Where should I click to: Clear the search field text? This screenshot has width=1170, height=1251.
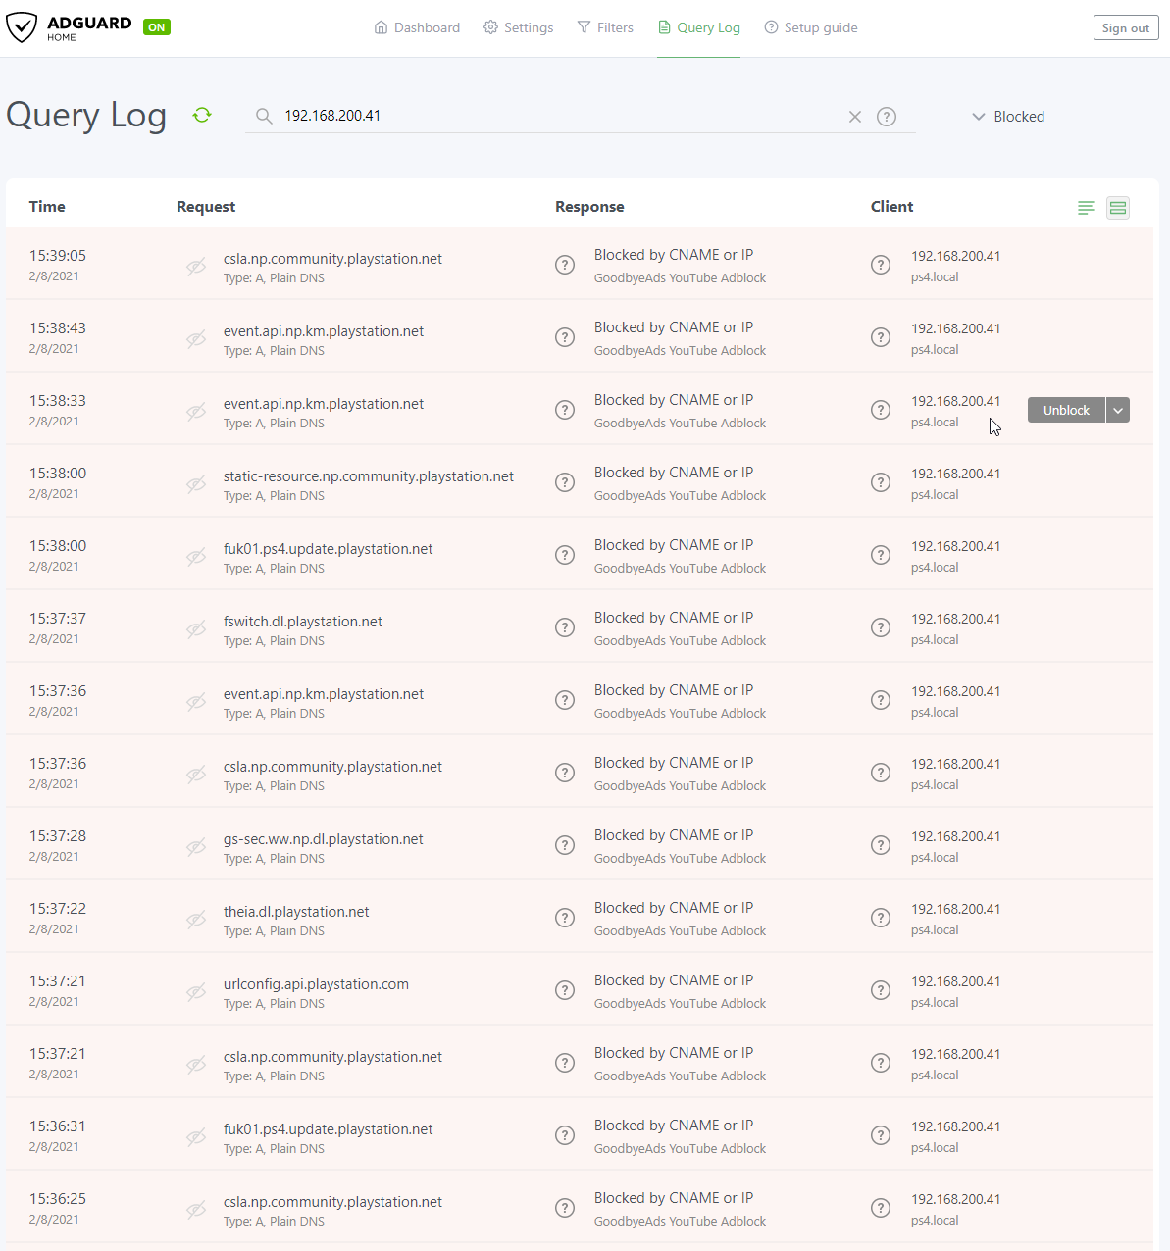point(855,117)
